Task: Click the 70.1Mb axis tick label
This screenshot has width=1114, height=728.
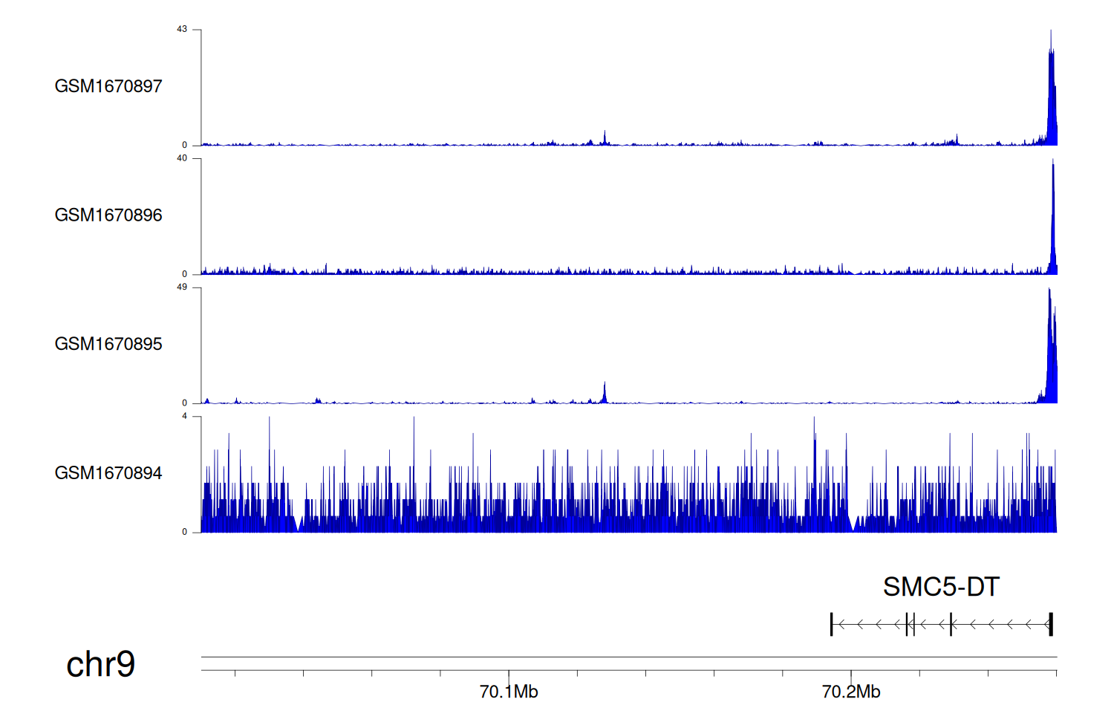Action: click(x=509, y=692)
